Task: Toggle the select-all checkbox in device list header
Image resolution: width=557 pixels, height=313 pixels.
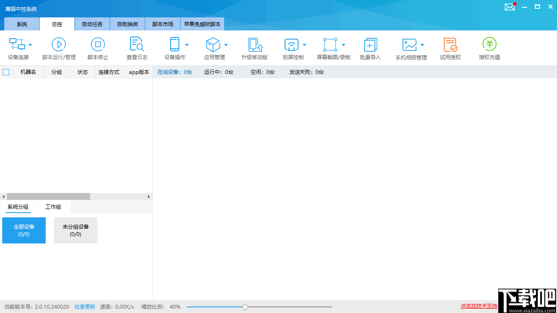Action: coord(6,72)
